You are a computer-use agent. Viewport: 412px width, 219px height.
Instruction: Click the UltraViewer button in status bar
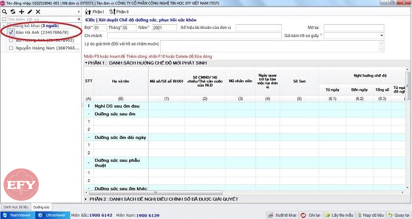pyautogui.click(x=52, y=215)
